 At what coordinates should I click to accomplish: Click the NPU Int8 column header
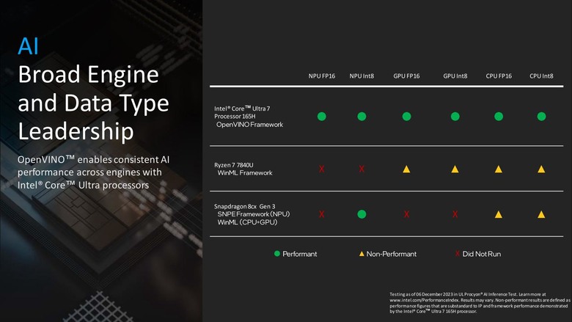point(362,76)
